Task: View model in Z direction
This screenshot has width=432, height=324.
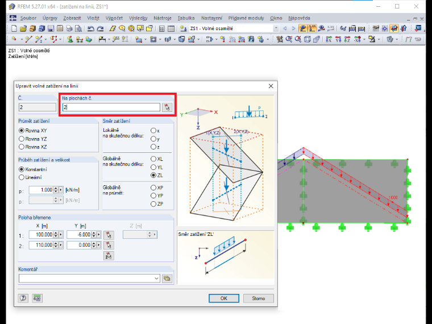Action: pos(347,39)
